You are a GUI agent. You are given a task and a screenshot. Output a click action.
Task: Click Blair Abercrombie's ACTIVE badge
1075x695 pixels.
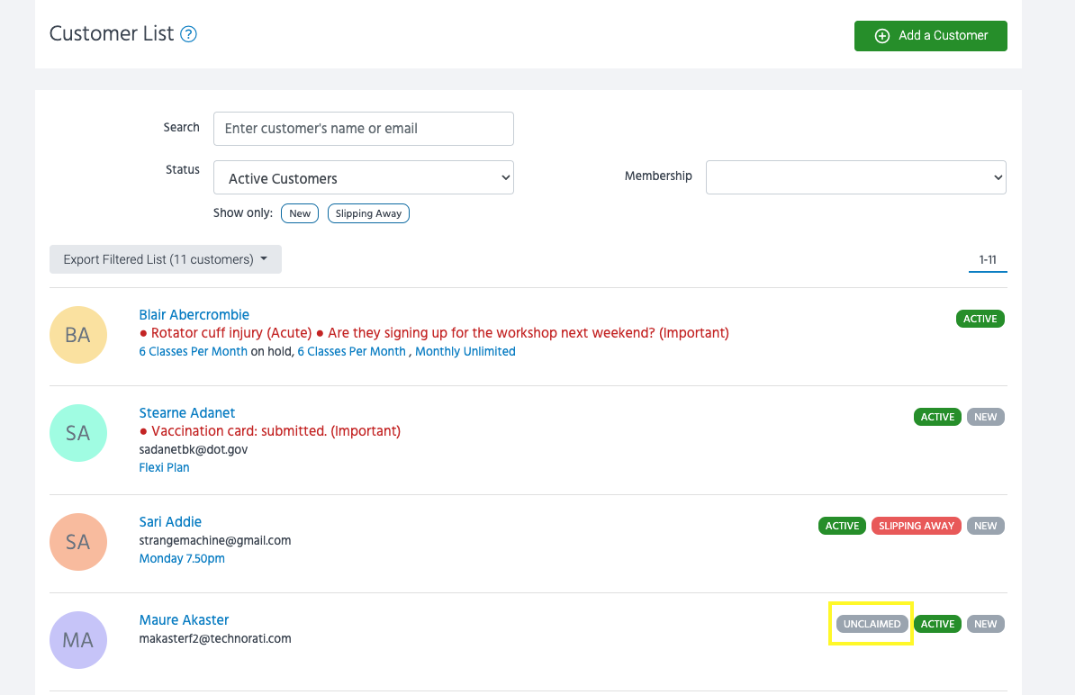980,319
